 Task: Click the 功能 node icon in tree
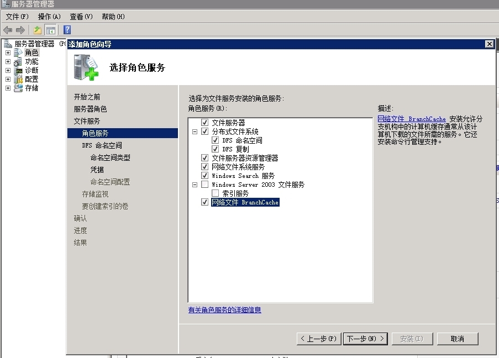point(18,61)
